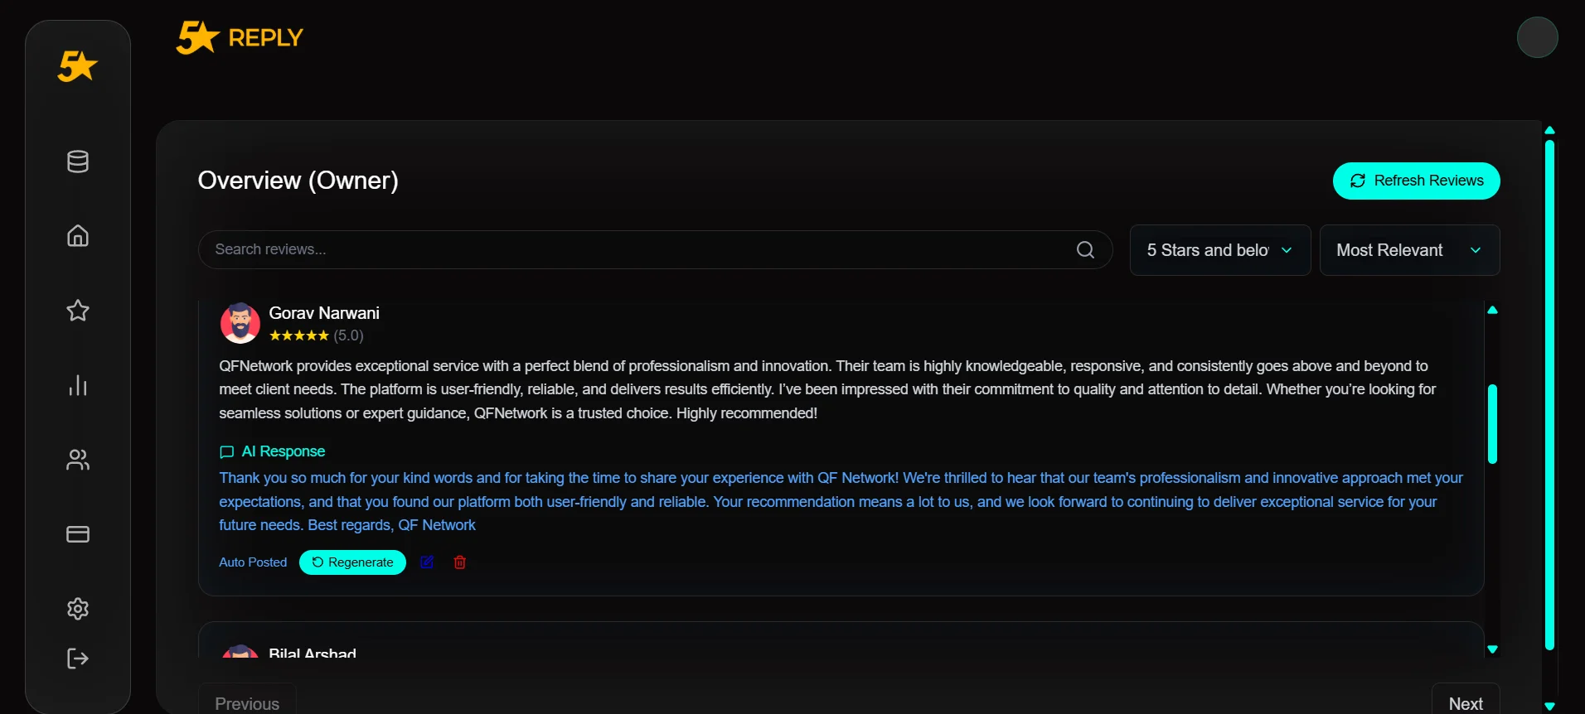Click review list scroll down arrow

point(1492,649)
